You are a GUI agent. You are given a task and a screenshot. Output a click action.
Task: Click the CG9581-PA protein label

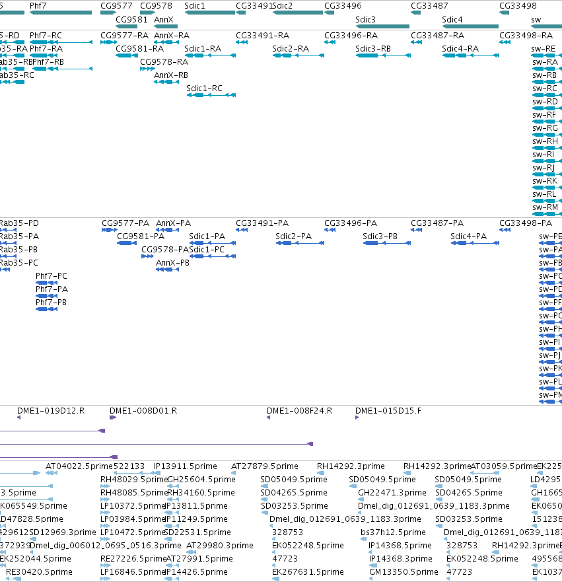pyautogui.click(x=141, y=236)
